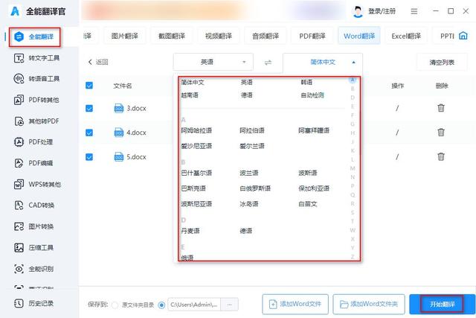Viewport: 476px width, 318px height.
Task: Open the 转语音工具 sidebar item
Action: (x=36, y=79)
